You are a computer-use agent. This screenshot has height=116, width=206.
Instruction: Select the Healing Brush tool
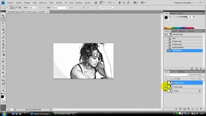pos(3,37)
